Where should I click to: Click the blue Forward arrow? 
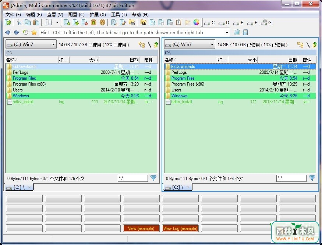[17, 32]
